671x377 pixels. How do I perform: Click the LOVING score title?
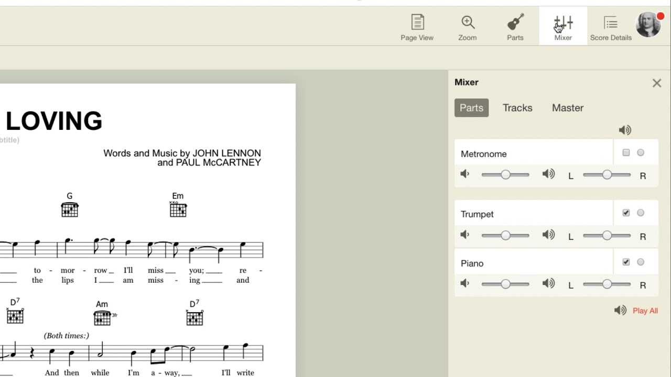[54, 121]
